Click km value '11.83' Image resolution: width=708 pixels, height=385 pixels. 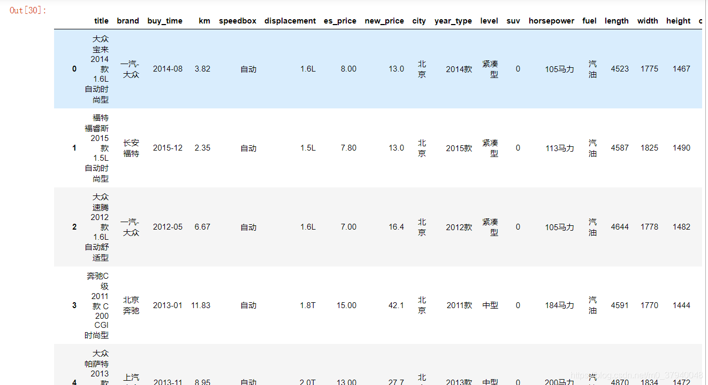tap(201, 305)
